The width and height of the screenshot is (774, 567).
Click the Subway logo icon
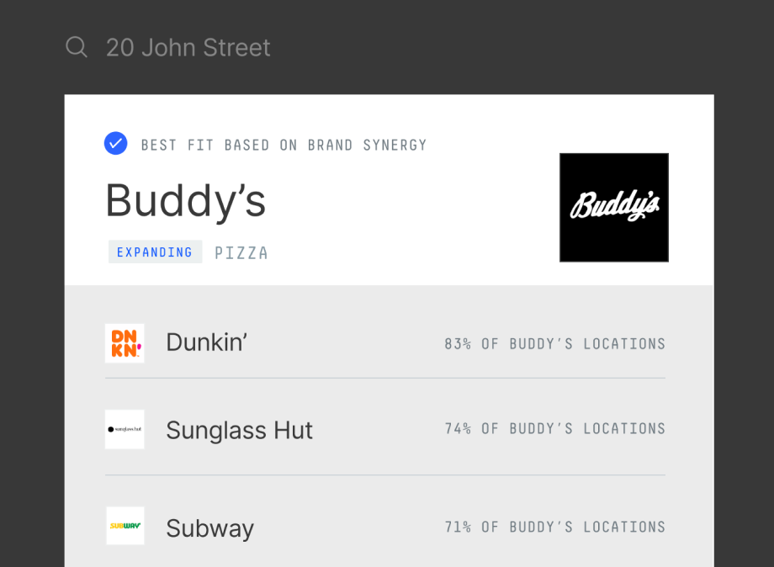[125, 526]
